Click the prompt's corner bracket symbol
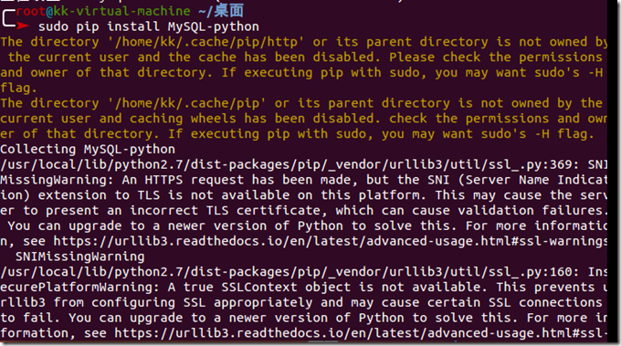The height and width of the screenshot is (346, 621). (8, 18)
